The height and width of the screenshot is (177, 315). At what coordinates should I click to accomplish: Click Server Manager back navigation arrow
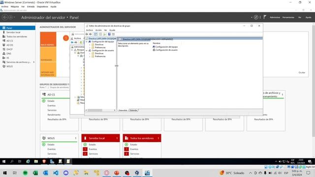[5, 17]
